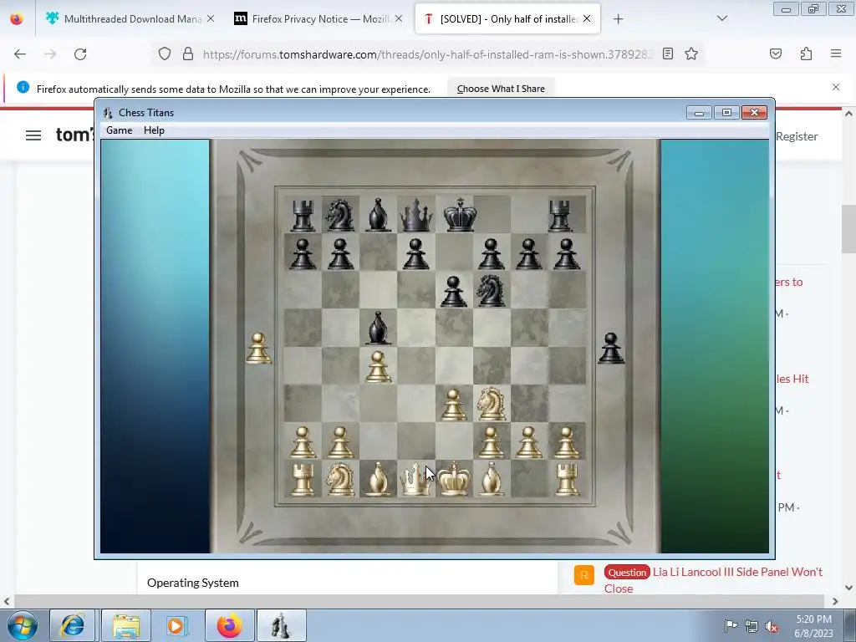856x642 pixels.
Task: Click the orange R user avatar
Action: pyautogui.click(x=584, y=575)
